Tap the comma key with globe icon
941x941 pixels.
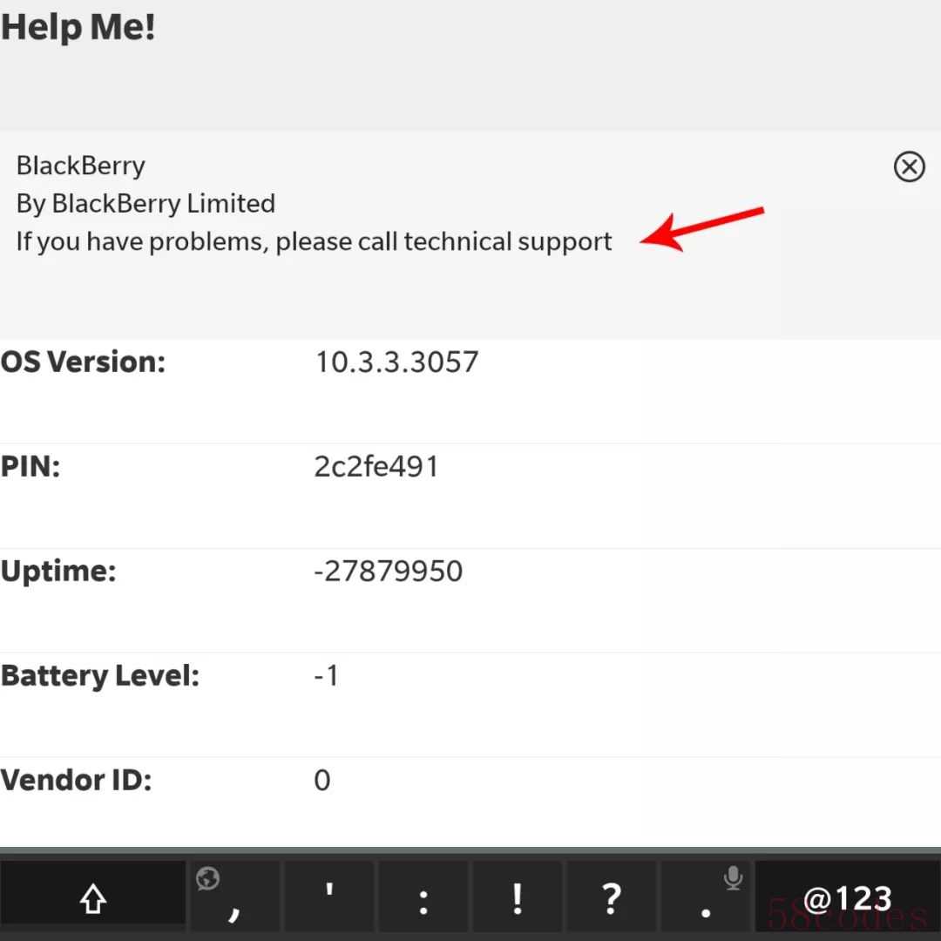pos(234,898)
